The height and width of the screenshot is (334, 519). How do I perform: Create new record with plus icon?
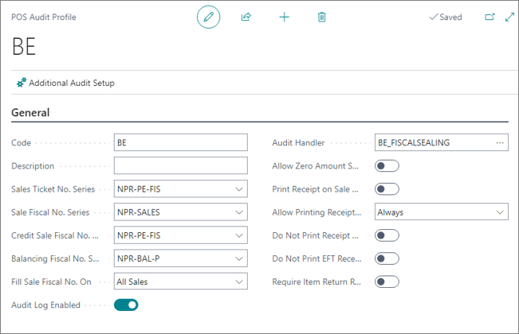click(285, 17)
